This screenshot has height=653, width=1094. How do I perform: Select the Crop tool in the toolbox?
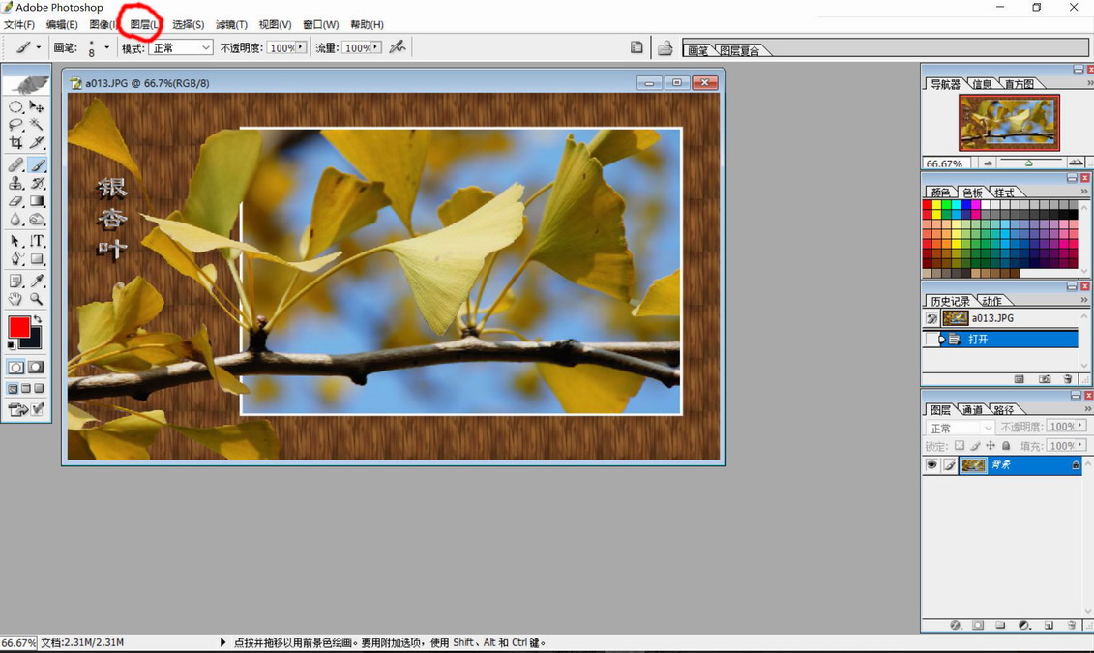click(x=16, y=143)
